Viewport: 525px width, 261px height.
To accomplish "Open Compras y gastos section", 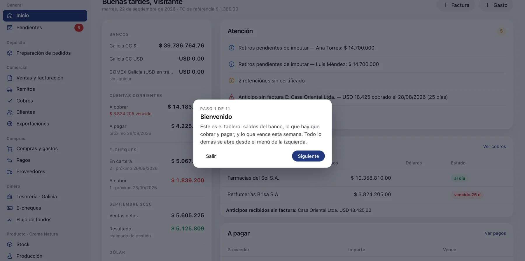I will pos(45,149).
